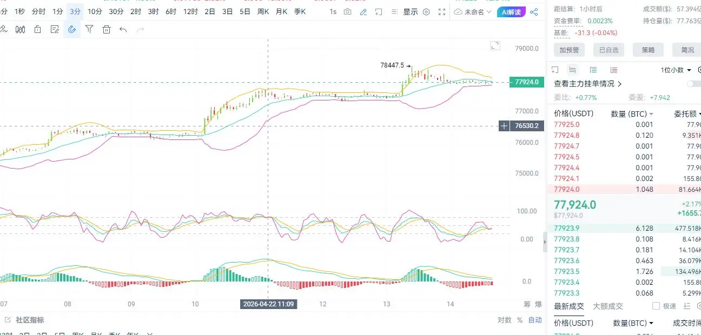Check the 极速 checkbox

(656, 306)
